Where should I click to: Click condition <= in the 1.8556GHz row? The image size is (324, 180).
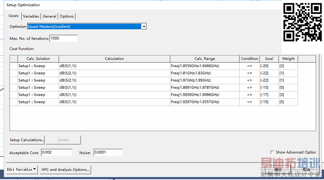click(x=250, y=66)
